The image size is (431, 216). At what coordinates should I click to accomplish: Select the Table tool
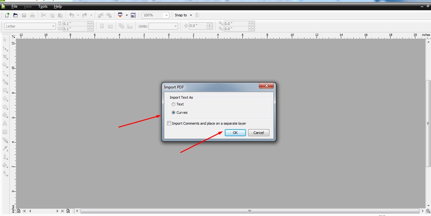coord(5,132)
